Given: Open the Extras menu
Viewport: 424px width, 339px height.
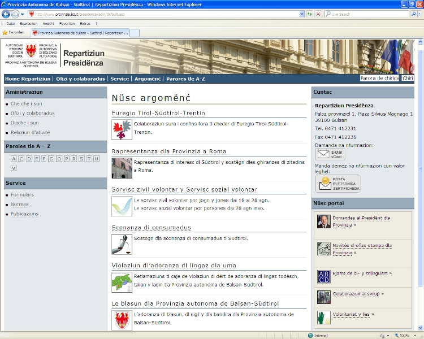Looking at the screenshot, I should (85, 24).
